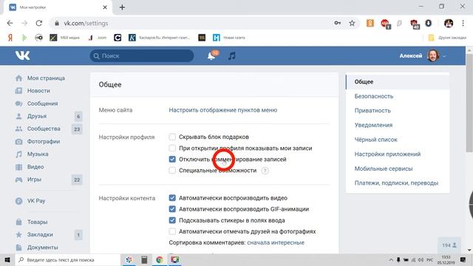Uncheck 'Отключить комментирование записей'
473x266 pixels.
pos(172,160)
